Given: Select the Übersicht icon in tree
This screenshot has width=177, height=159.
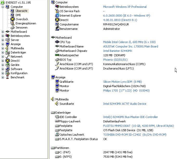Looking at the screenshot, I should point(12,11).
